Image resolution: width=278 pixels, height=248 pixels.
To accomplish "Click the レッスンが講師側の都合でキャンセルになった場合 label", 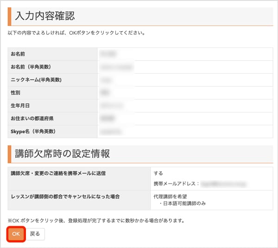I will click(65, 196).
